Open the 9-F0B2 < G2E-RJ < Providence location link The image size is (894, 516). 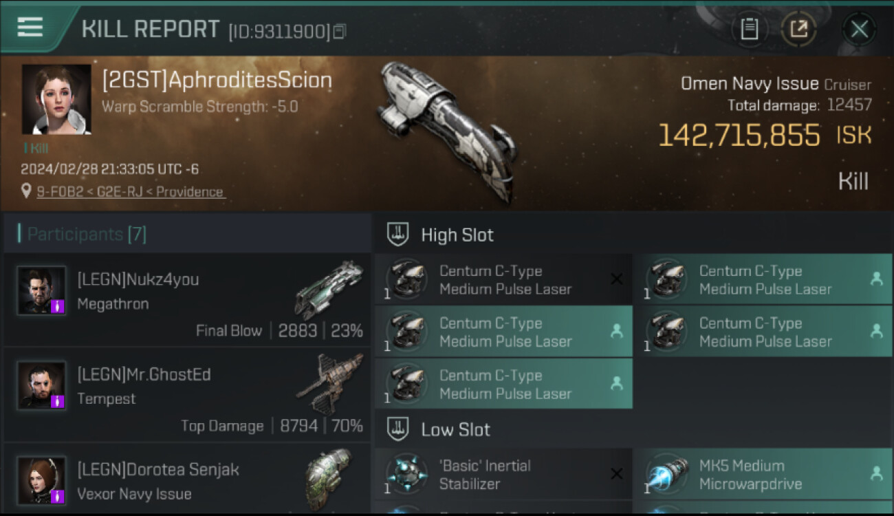131,192
